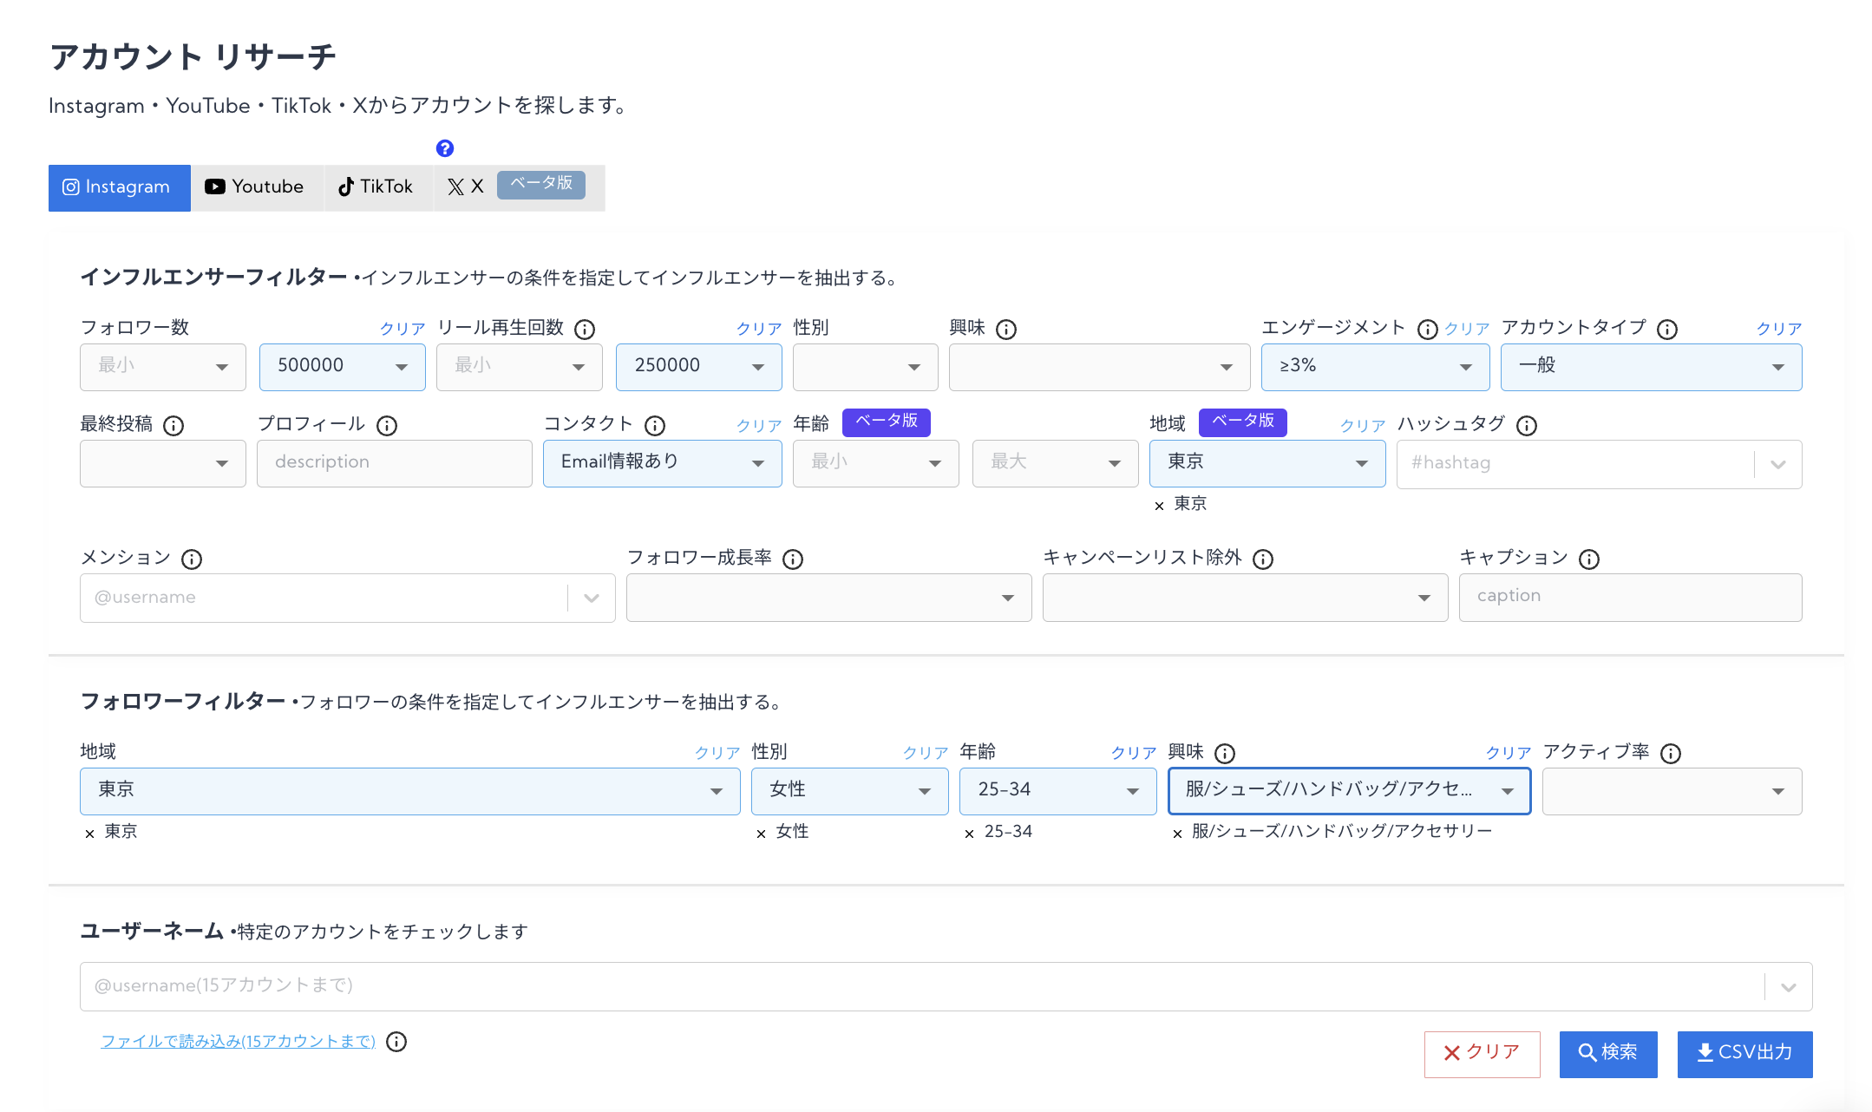Screen dimensions: 1872x1112
Task: Open the エンゲージメント dropdown showing ≥3%
Action: 1373,366
